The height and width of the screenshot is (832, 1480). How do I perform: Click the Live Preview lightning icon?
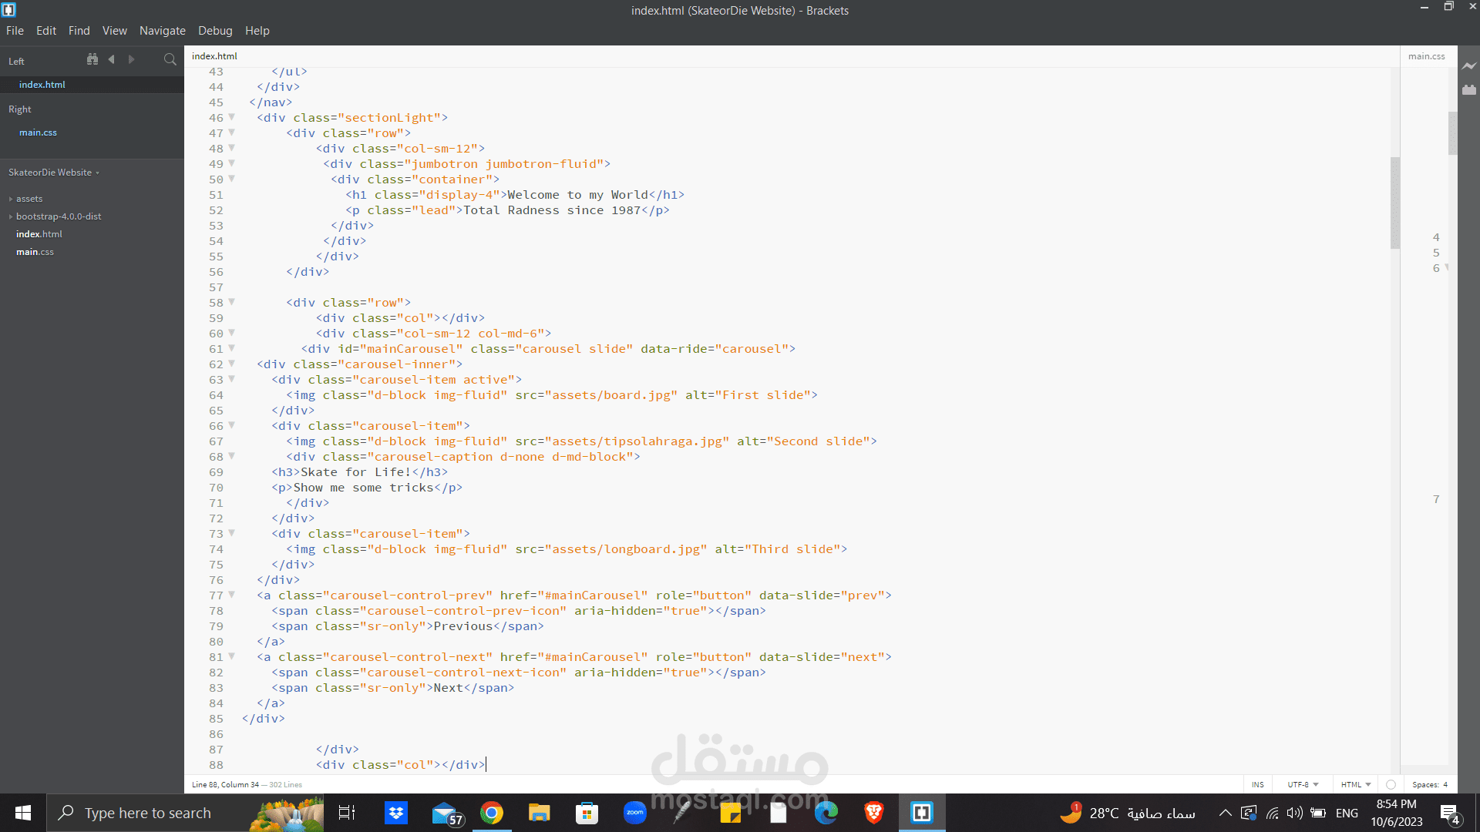[x=1469, y=66]
